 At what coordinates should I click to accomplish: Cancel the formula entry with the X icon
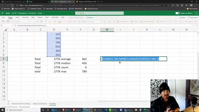[197, 26]
